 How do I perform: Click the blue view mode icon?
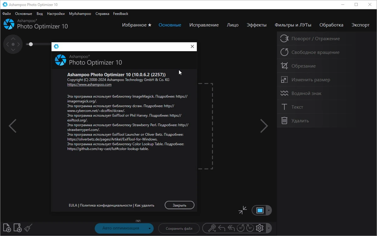[x=260, y=210]
